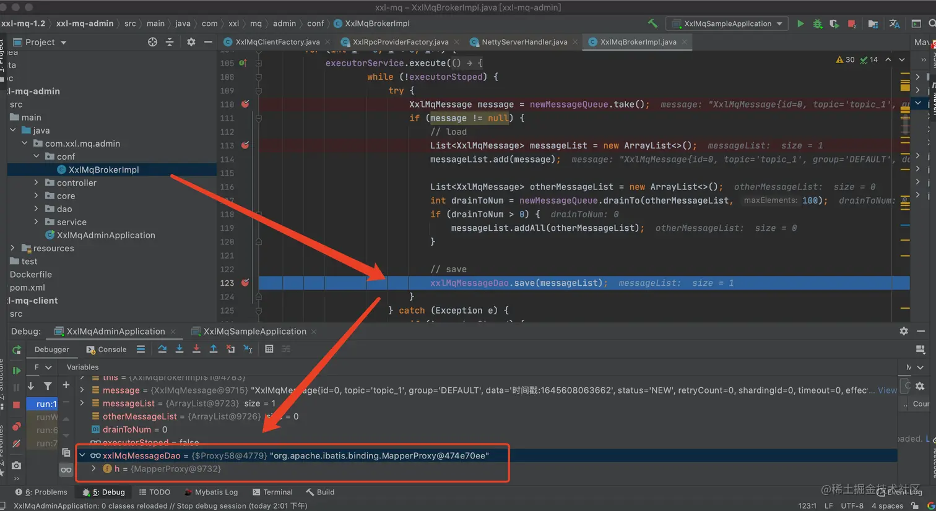This screenshot has width=936, height=511.
Task: Expand the h MapperProxy field
Action: (x=93, y=468)
